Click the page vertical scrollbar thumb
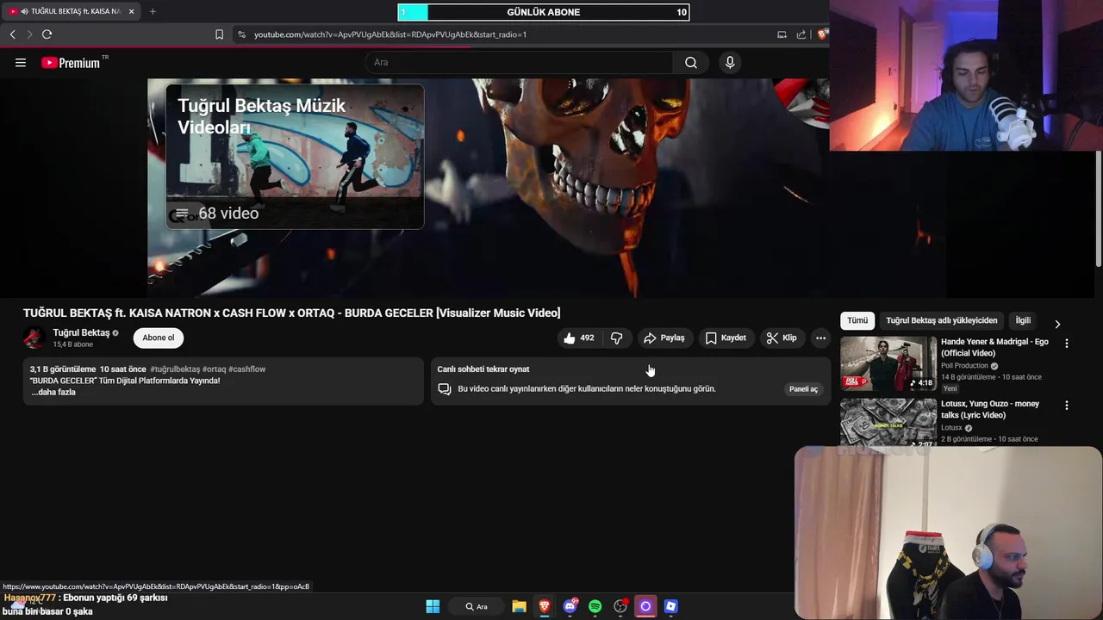The height and width of the screenshot is (620, 1103). tap(1099, 209)
